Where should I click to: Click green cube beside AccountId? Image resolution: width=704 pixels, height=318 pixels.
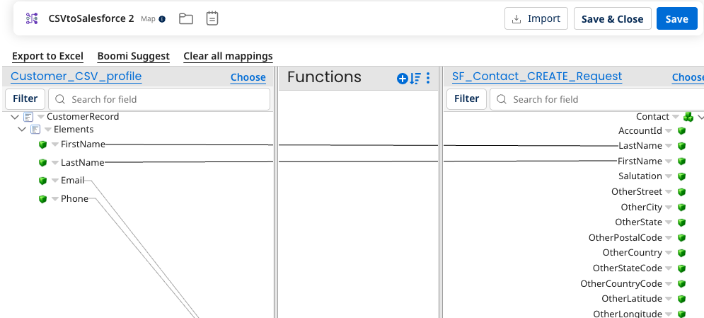(x=681, y=131)
